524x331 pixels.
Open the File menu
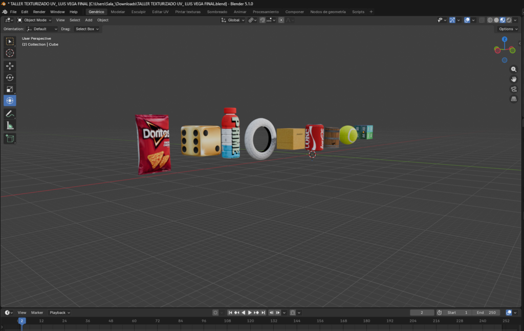(13, 12)
